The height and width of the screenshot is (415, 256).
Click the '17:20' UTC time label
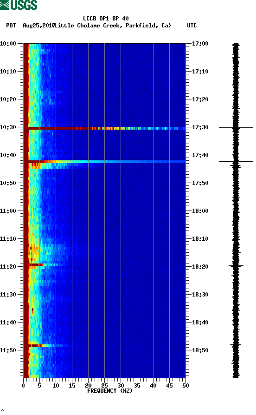(x=200, y=99)
